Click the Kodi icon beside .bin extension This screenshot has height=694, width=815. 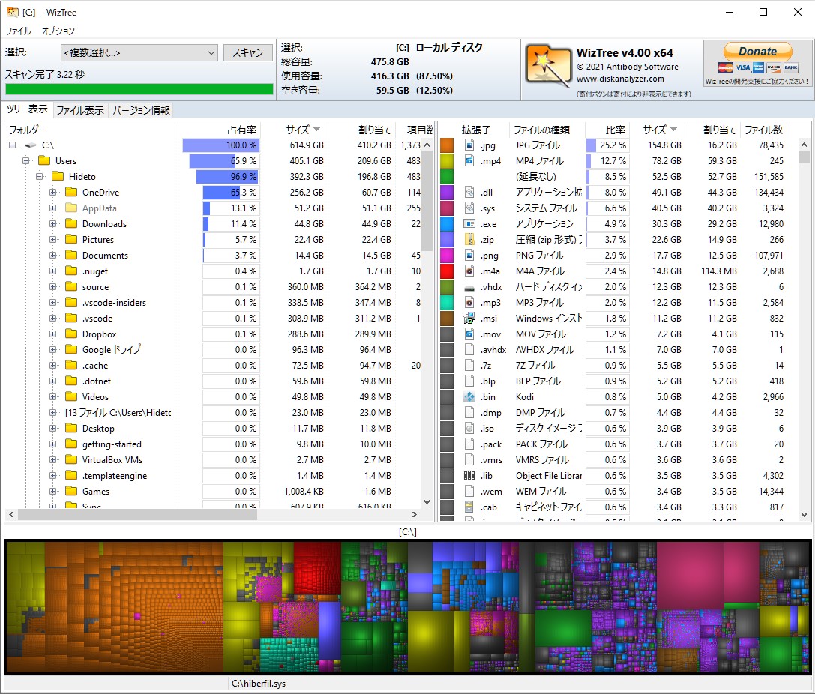coord(469,396)
